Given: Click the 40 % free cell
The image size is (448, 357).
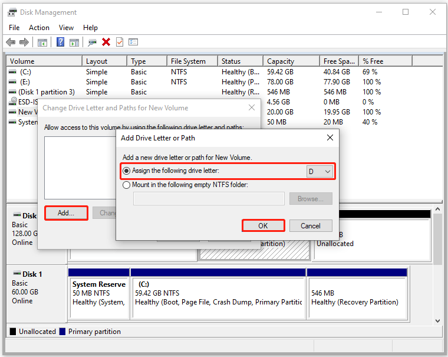Looking at the screenshot, I should point(370,122).
